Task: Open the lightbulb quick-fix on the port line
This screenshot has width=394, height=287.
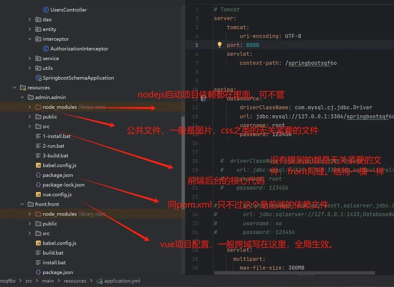Action: [219, 45]
